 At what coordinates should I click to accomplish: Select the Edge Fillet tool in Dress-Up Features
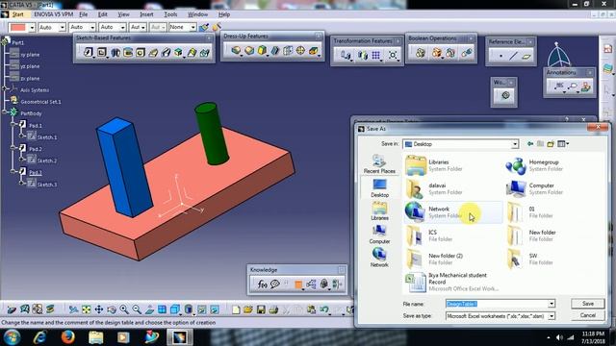click(x=236, y=50)
